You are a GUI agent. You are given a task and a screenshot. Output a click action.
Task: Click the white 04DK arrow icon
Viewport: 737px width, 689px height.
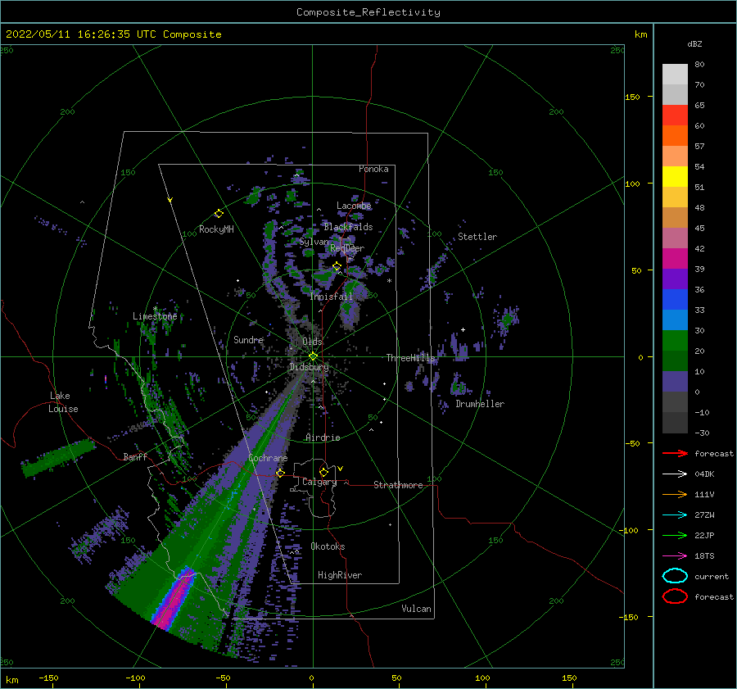click(675, 474)
